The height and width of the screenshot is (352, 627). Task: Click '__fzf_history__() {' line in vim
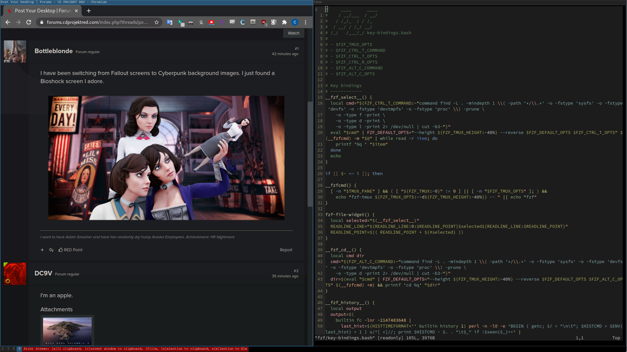pos(350,303)
